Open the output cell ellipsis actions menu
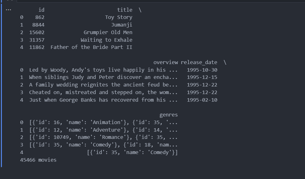This screenshot has height=179, width=305. 9,10
